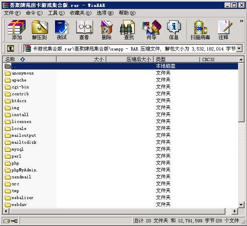This screenshot has height=226, width=247.
Task: Sort by Size (大小) column header
Action: (81, 59)
